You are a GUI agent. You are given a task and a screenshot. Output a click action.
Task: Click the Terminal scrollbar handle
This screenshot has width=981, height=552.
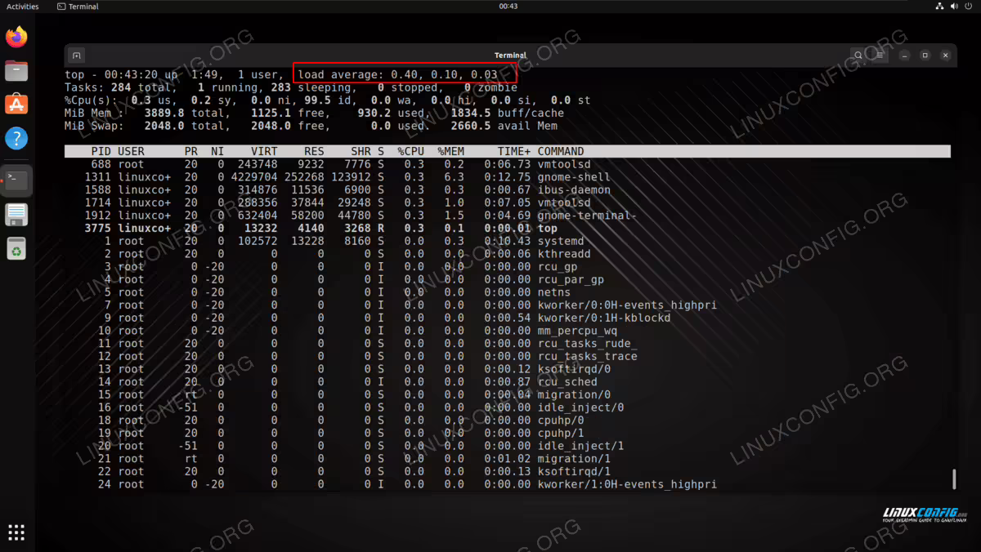953,479
